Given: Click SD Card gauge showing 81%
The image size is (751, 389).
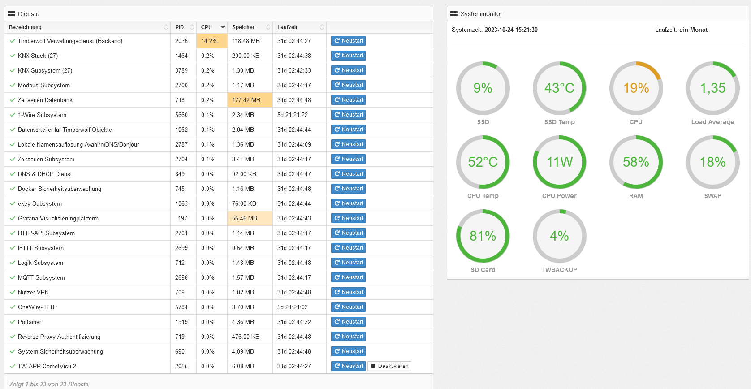Looking at the screenshot, I should click(x=483, y=236).
